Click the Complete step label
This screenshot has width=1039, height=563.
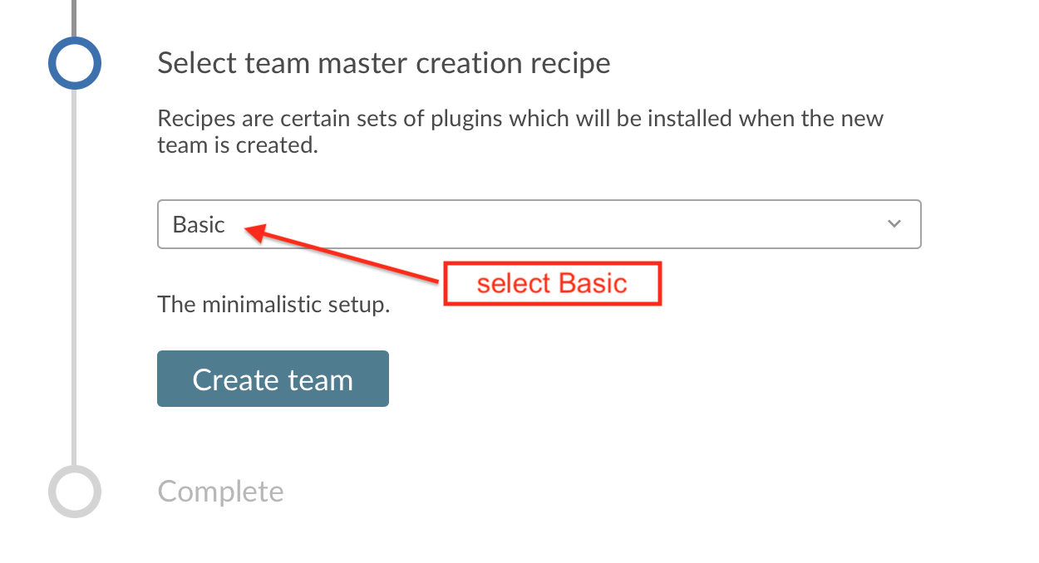220,492
